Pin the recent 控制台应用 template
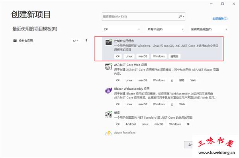This screenshot has width=239, height=158. coord(86,40)
